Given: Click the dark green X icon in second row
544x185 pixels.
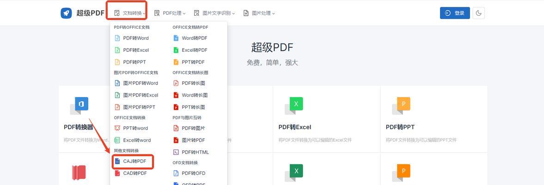Looking at the screenshot, I should click(x=294, y=173).
